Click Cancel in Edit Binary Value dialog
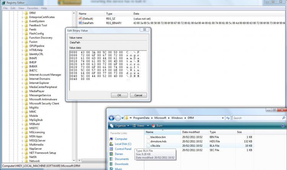Viewport: 287px width, 170px height. pos(139,95)
